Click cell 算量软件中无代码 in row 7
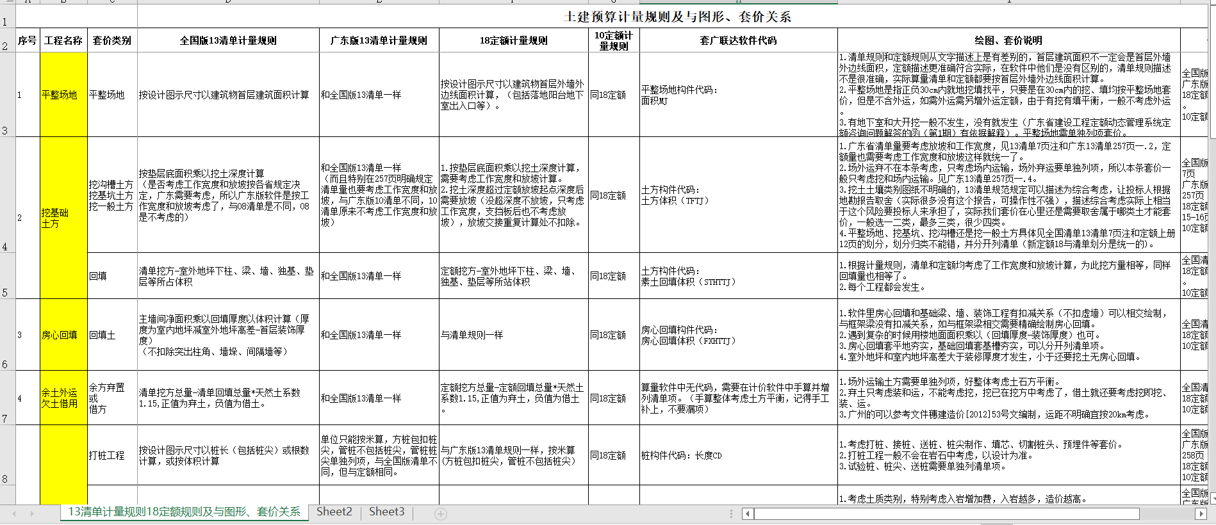 click(738, 398)
